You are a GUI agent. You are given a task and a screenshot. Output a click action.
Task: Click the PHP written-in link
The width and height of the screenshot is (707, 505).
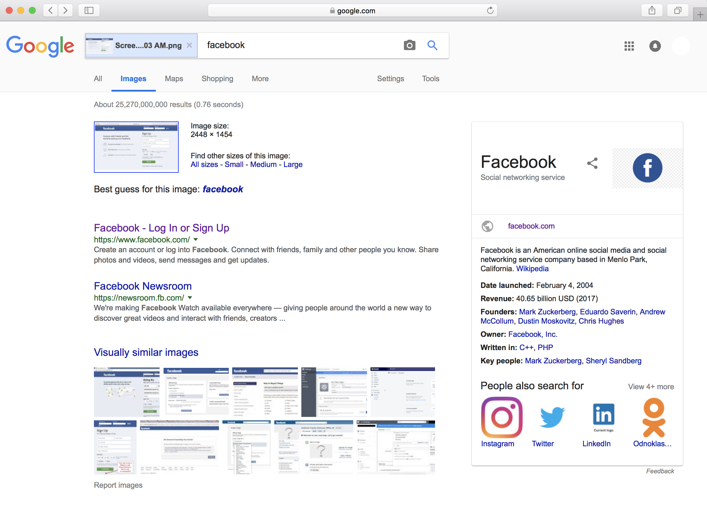(x=545, y=348)
